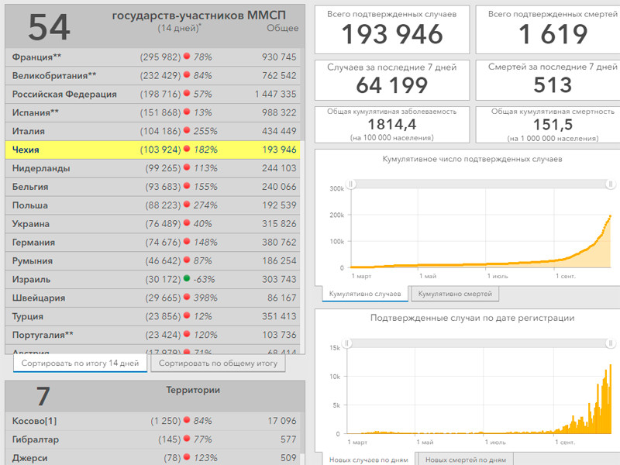Viewport: 620px width, 465px height.
Task: Click the red trend dot beside Косово[1]
Action: [x=187, y=421]
